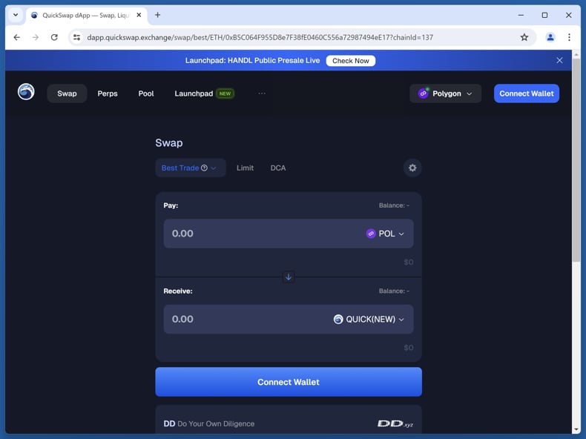The height and width of the screenshot is (439, 586).
Task: Click the browser forward arrow
Action: 36,37
